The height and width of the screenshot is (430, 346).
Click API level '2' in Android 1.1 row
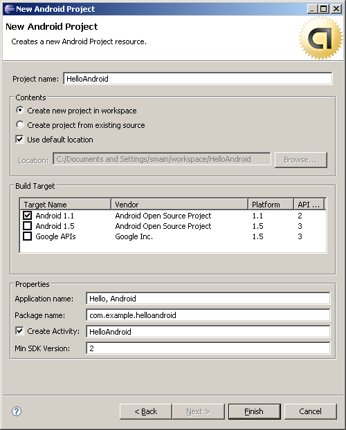tap(300, 216)
